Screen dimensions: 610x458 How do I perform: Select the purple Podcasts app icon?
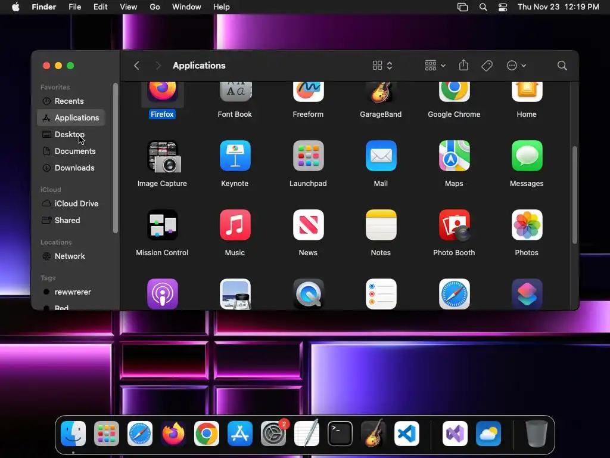pos(162,294)
